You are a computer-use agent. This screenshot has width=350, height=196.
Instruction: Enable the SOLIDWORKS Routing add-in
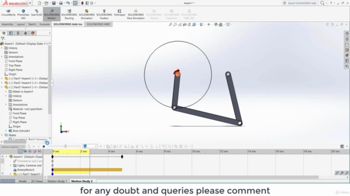pyautogui.click(x=69, y=14)
